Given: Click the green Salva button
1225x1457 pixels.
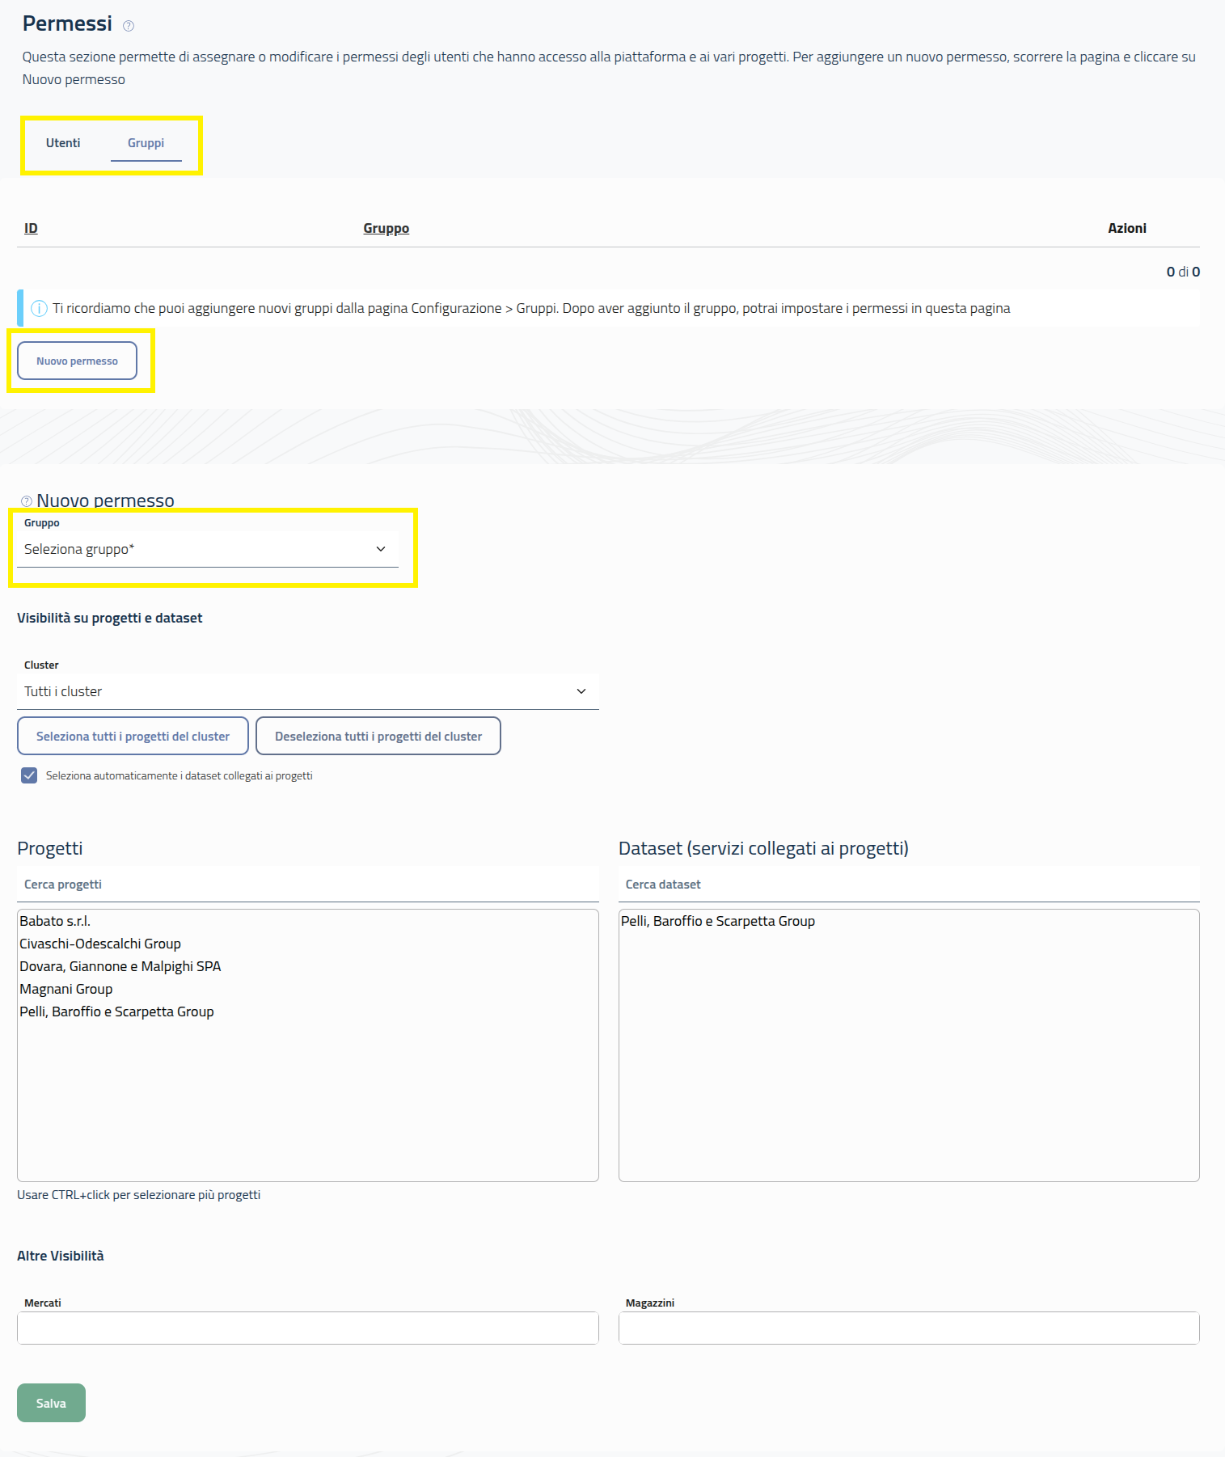Looking at the screenshot, I should tap(51, 1403).
